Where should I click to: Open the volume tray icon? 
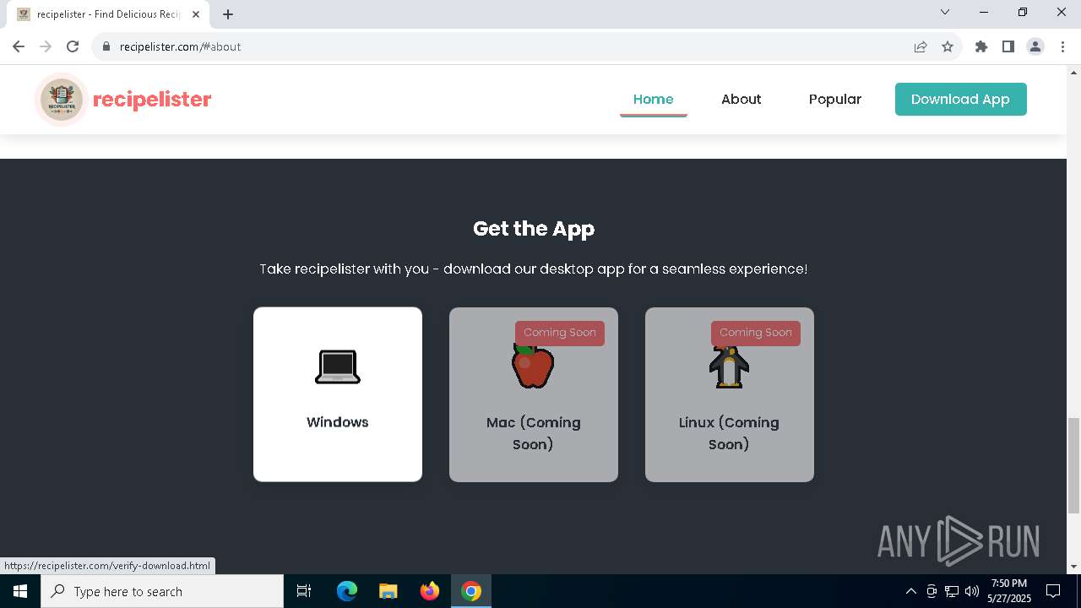[x=972, y=591]
